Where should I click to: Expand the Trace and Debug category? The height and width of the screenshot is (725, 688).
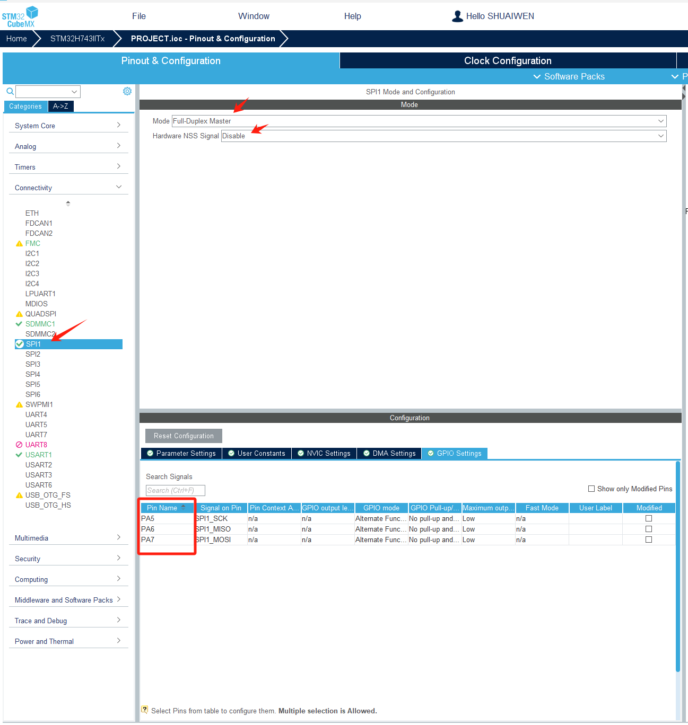tap(68, 621)
